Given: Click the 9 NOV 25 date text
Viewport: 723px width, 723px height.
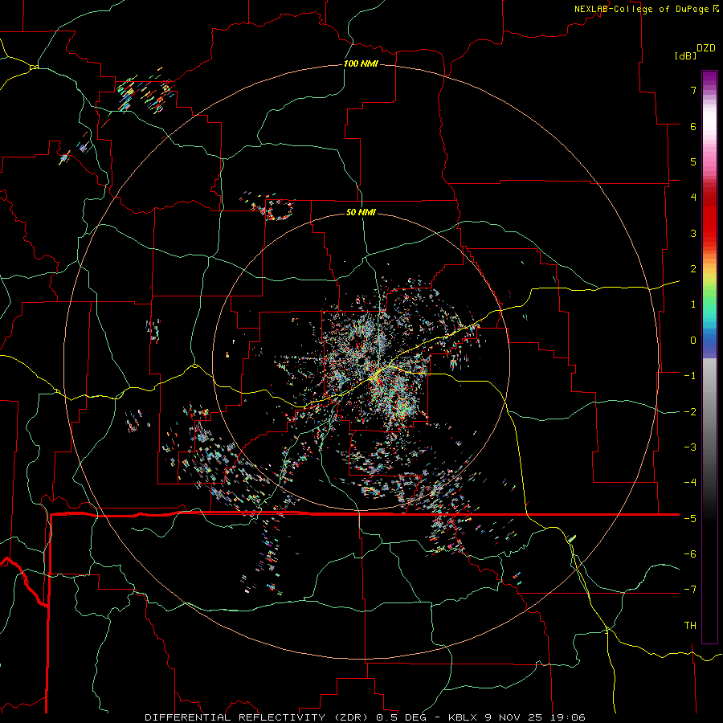Looking at the screenshot, I should point(514,717).
